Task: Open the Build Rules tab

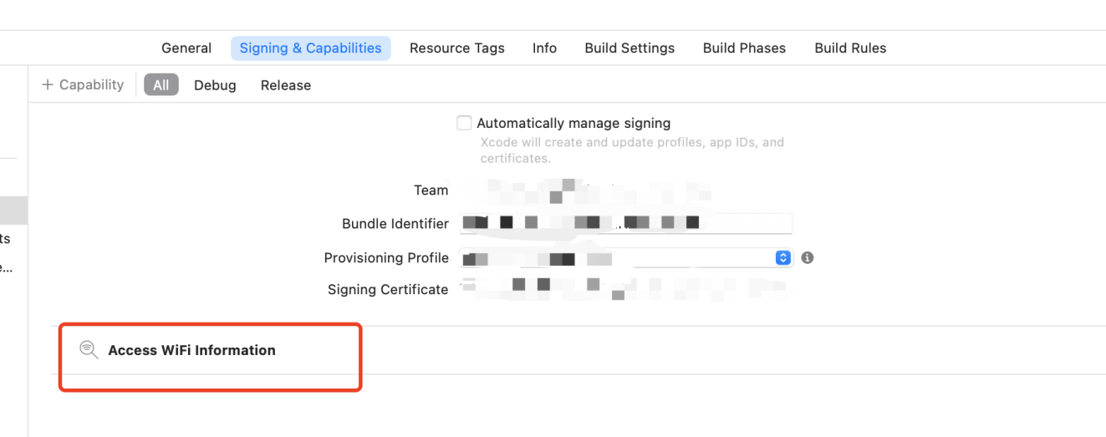Action: pos(850,48)
